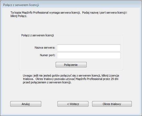Viewport: 142px width, 116px height.
Task: Click the Połączenie button
Action: pos(71,65)
